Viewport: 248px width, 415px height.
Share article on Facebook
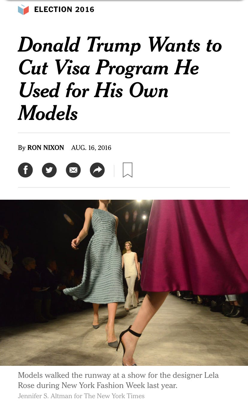coord(25,170)
